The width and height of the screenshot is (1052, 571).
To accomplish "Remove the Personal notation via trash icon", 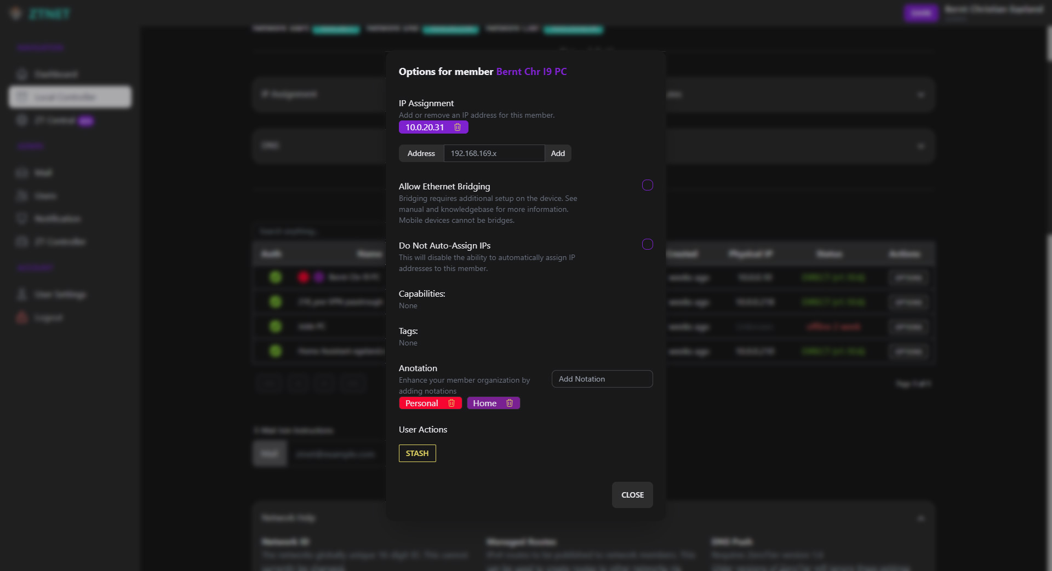I will (x=453, y=403).
